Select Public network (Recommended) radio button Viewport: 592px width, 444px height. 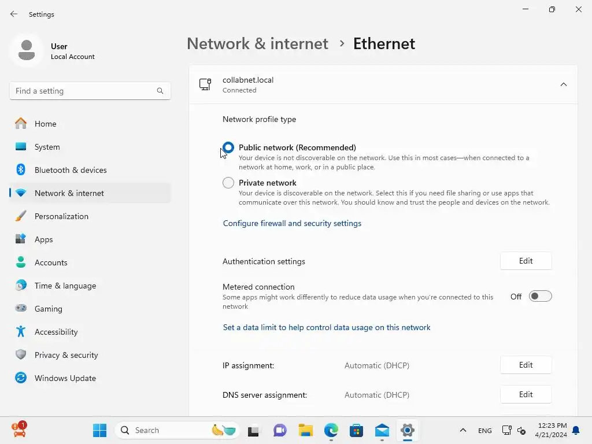pyautogui.click(x=228, y=147)
